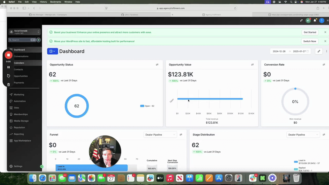Open Stage Distribution filter settings icon
Screen dimensions: 329x185
pos(324,135)
